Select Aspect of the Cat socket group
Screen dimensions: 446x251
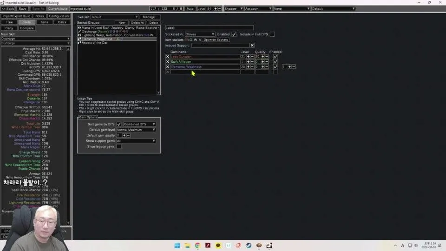click(117, 43)
